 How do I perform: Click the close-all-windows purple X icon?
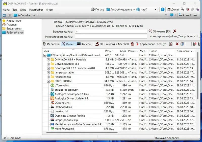click(197, 9)
